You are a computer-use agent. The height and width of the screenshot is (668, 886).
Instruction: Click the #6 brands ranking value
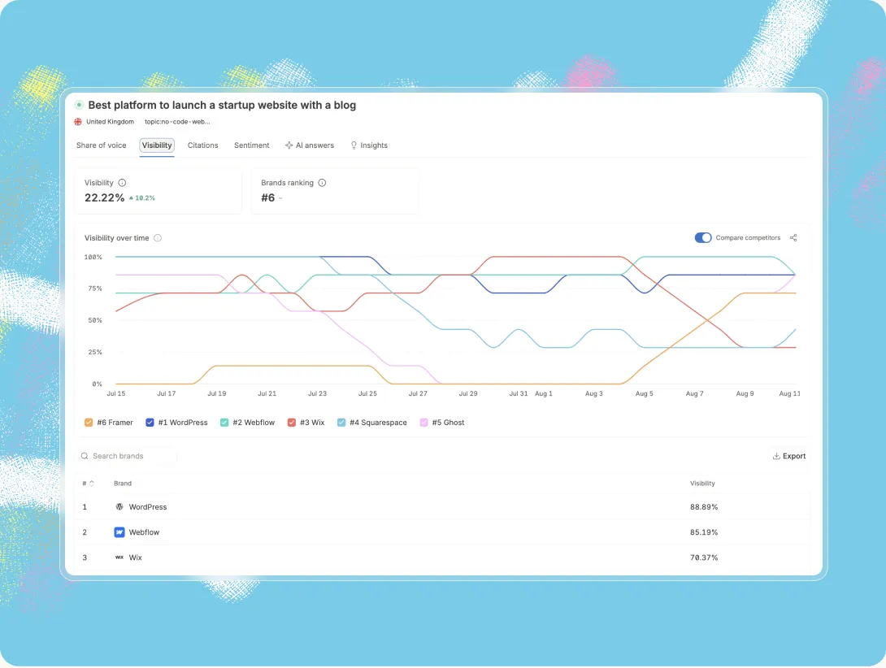click(x=268, y=197)
